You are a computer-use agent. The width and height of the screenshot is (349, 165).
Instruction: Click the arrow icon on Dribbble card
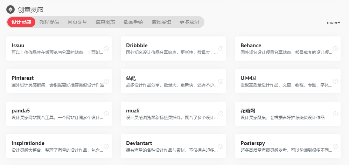pyautogui.click(x=221, y=49)
